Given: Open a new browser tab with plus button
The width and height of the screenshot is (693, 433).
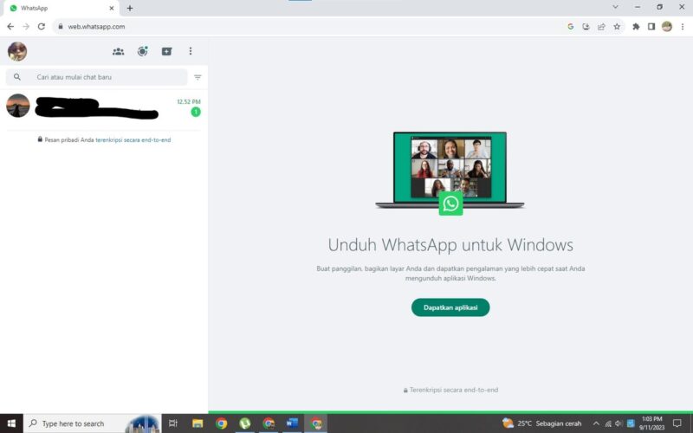Looking at the screenshot, I should click(129, 8).
